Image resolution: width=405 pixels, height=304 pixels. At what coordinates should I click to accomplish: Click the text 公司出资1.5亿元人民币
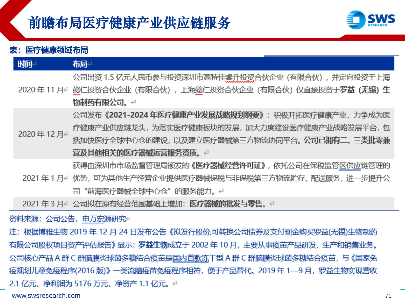(x=112, y=77)
